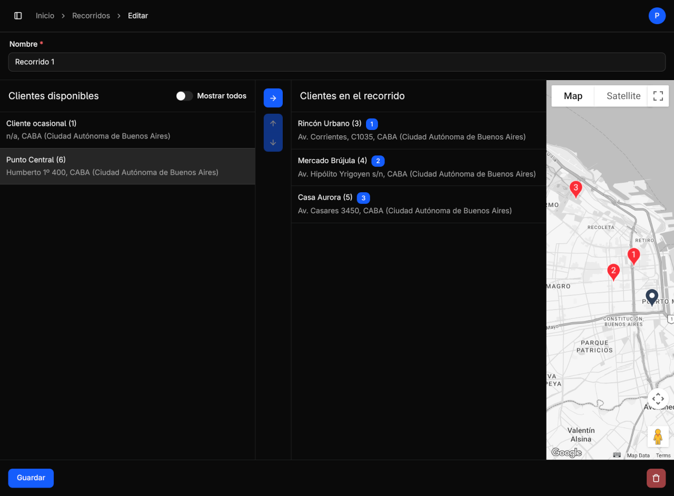Open map camera controls icon

coord(658,399)
